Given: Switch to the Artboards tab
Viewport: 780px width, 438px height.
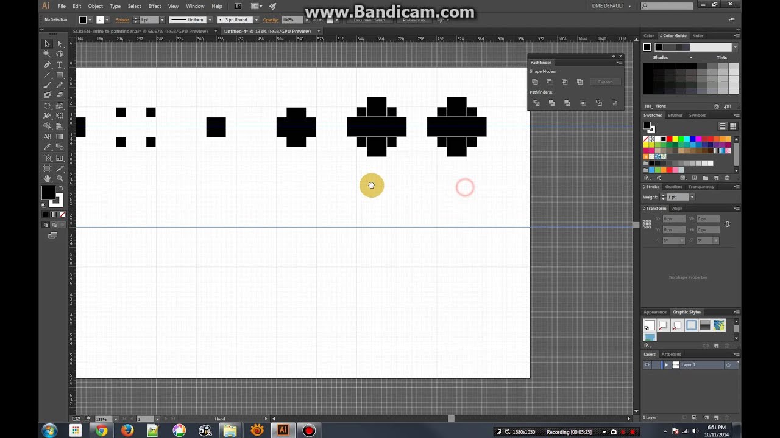Looking at the screenshot, I should pyautogui.click(x=671, y=354).
